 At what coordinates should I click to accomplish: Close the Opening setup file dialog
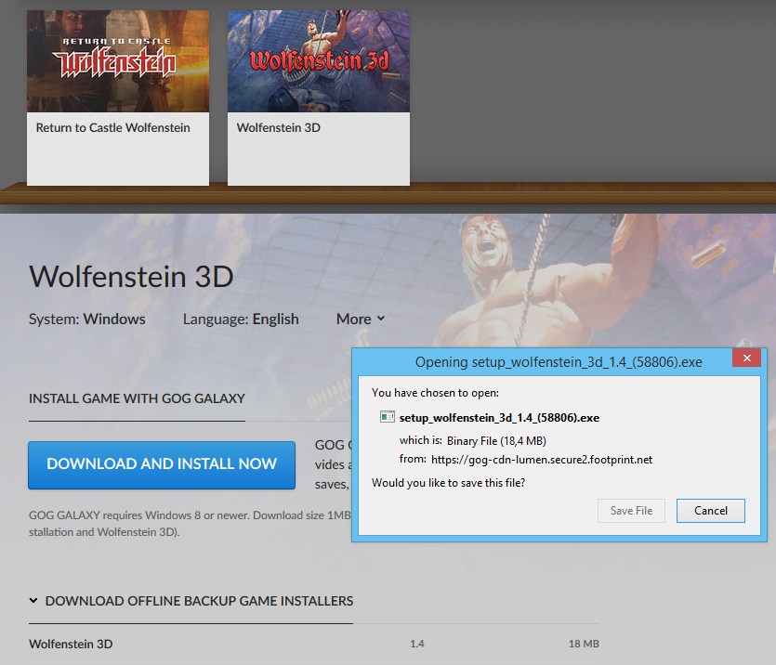[x=747, y=358]
